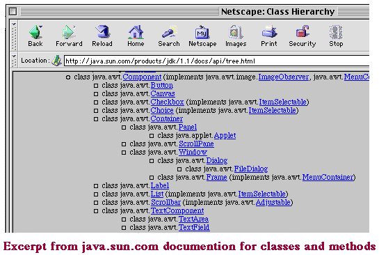Print the page using the Print icon
The image size is (379, 255).
point(269,32)
